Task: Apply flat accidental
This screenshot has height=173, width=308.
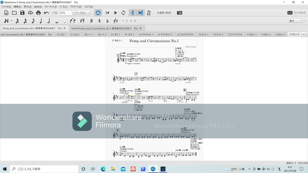Action: (x=107, y=21)
